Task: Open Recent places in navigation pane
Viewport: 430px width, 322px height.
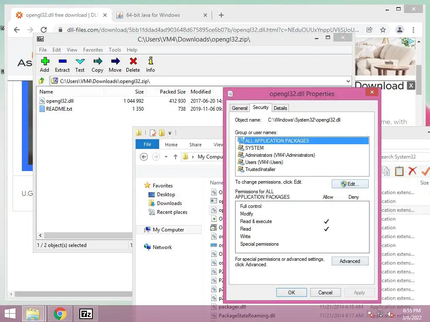Action: (x=172, y=212)
